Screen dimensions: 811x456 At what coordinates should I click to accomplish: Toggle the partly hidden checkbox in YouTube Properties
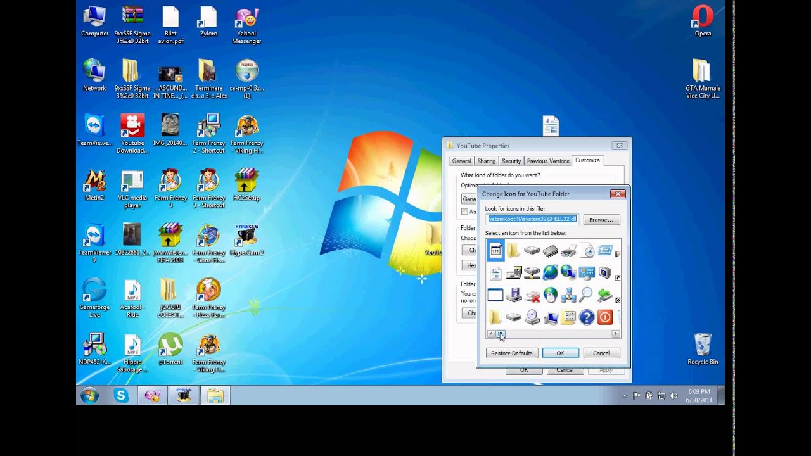pos(464,212)
